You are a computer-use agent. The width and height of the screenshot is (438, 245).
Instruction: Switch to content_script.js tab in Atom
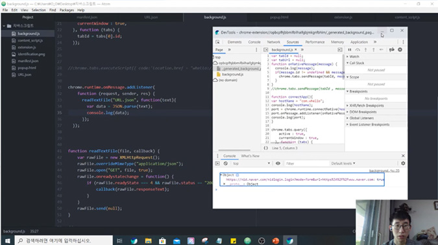[407, 17]
